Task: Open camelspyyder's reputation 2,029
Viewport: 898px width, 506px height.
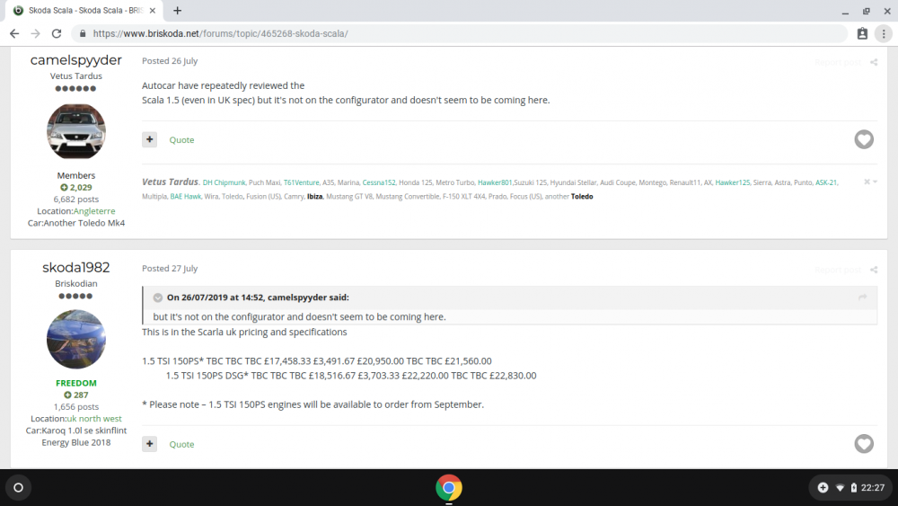Action: (76, 187)
